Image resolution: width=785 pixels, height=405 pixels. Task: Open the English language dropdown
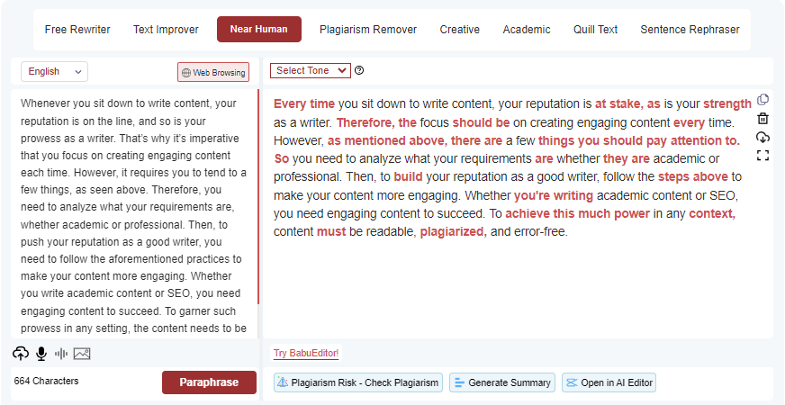[54, 71]
